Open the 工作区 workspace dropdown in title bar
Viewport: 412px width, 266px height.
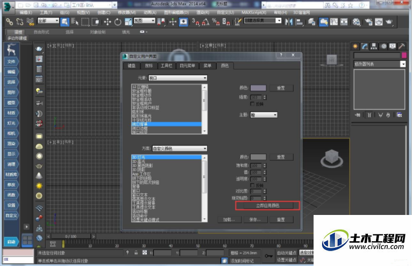click(x=91, y=5)
